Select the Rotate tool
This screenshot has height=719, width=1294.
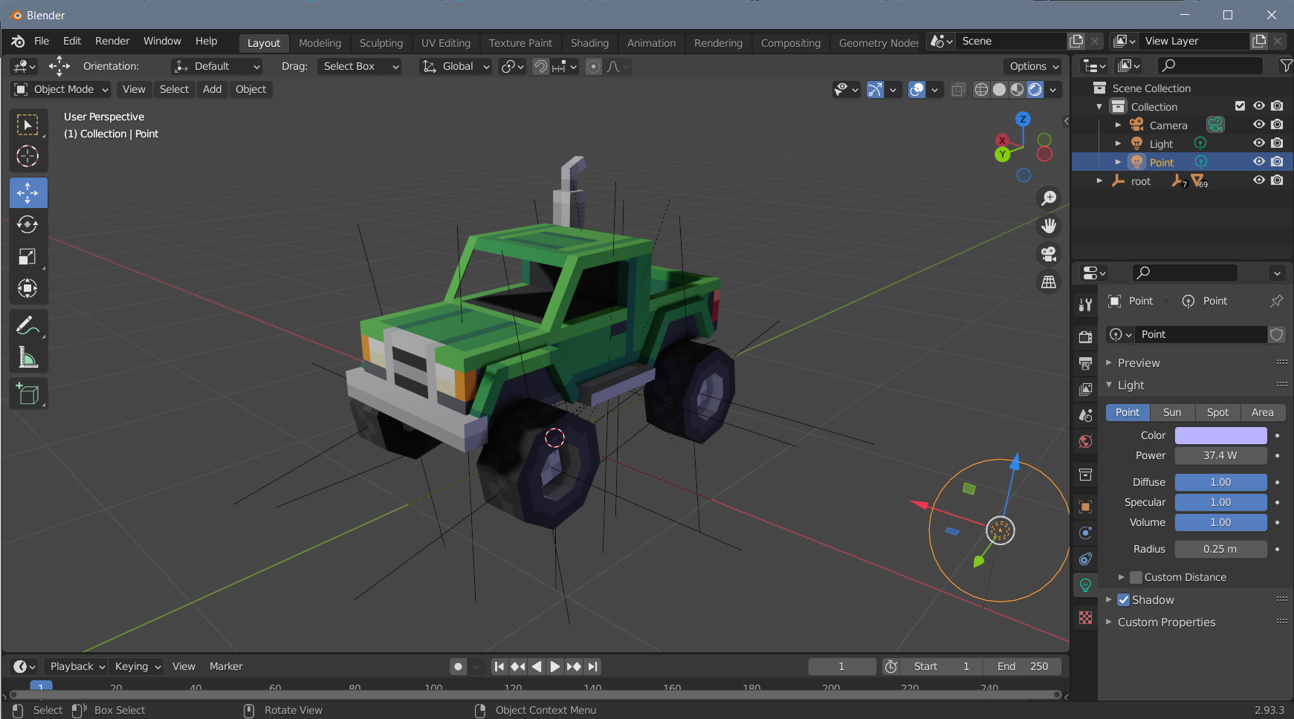pyautogui.click(x=28, y=225)
